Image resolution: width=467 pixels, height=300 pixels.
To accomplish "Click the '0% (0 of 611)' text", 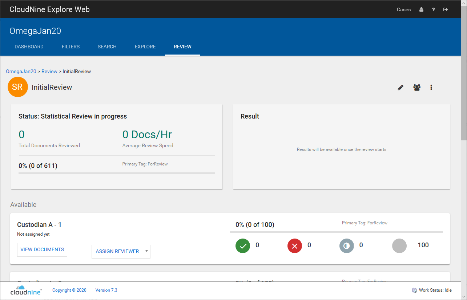I will pyautogui.click(x=38, y=166).
